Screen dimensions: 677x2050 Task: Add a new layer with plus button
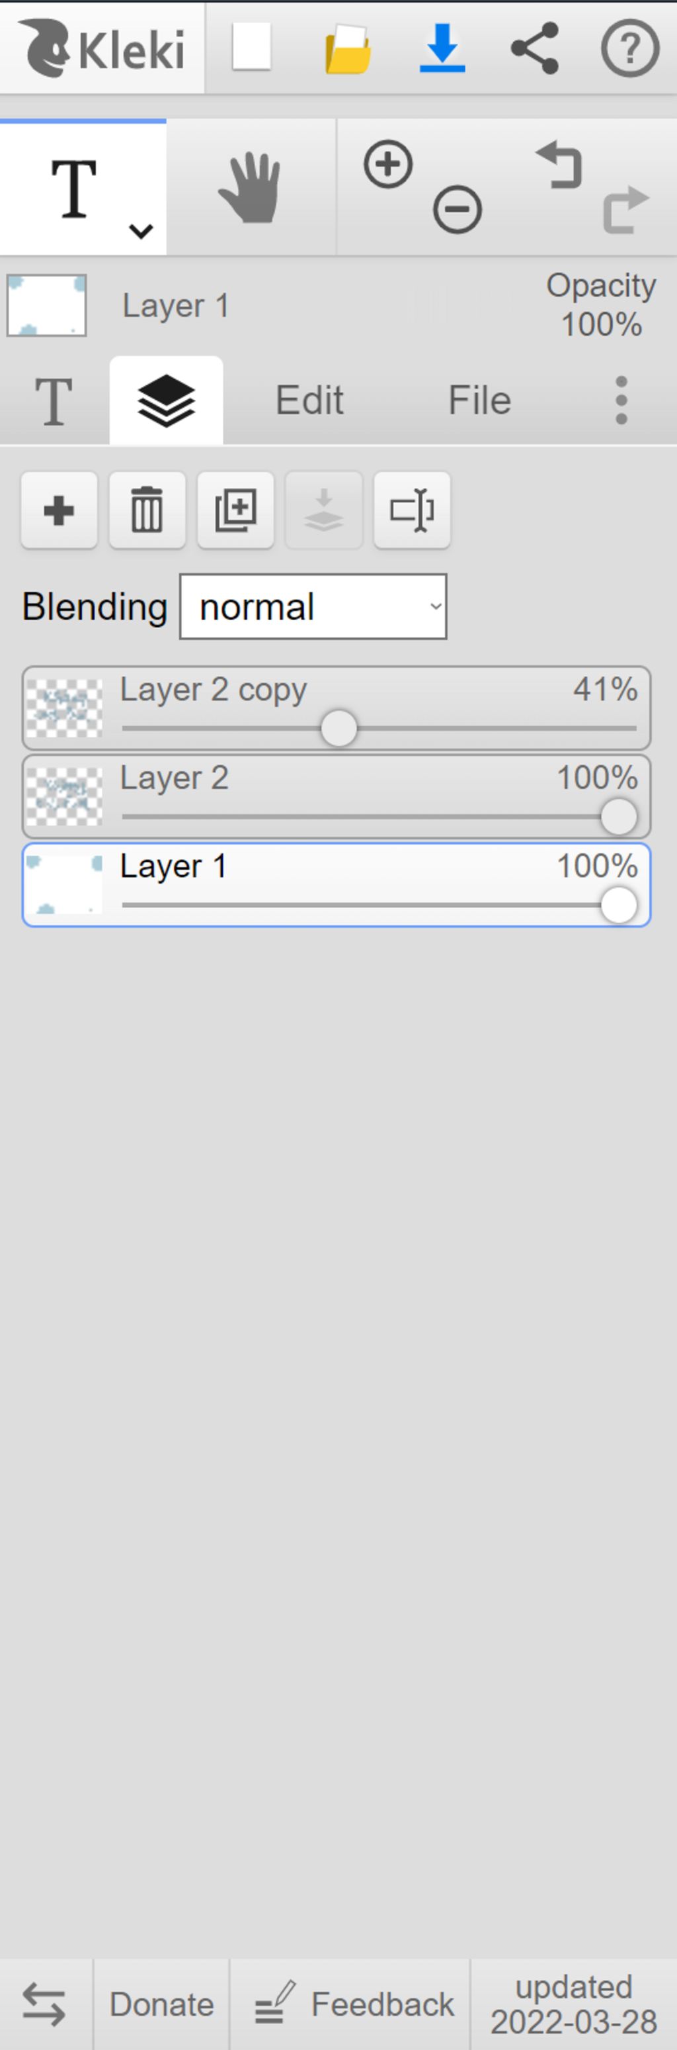[x=60, y=510]
